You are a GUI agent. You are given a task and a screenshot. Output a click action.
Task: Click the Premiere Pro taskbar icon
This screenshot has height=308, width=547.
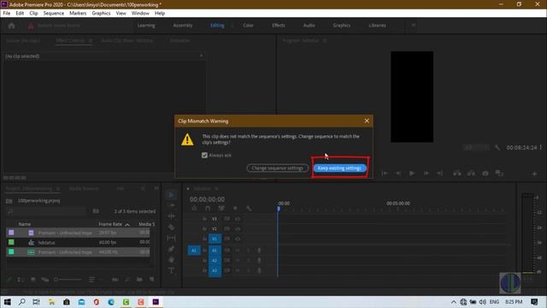[156, 302]
